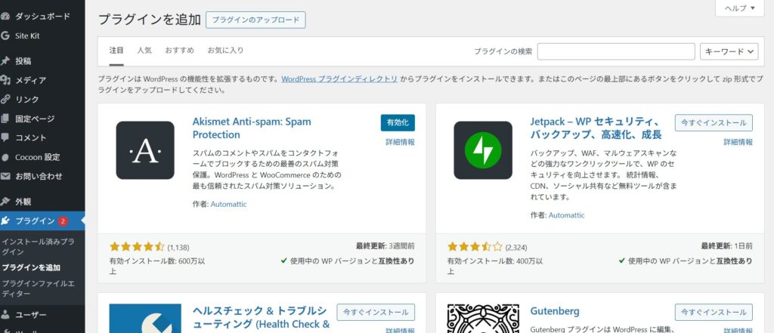Click the plugin update count badge
The image size is (774, 333).
coord(63,221)
